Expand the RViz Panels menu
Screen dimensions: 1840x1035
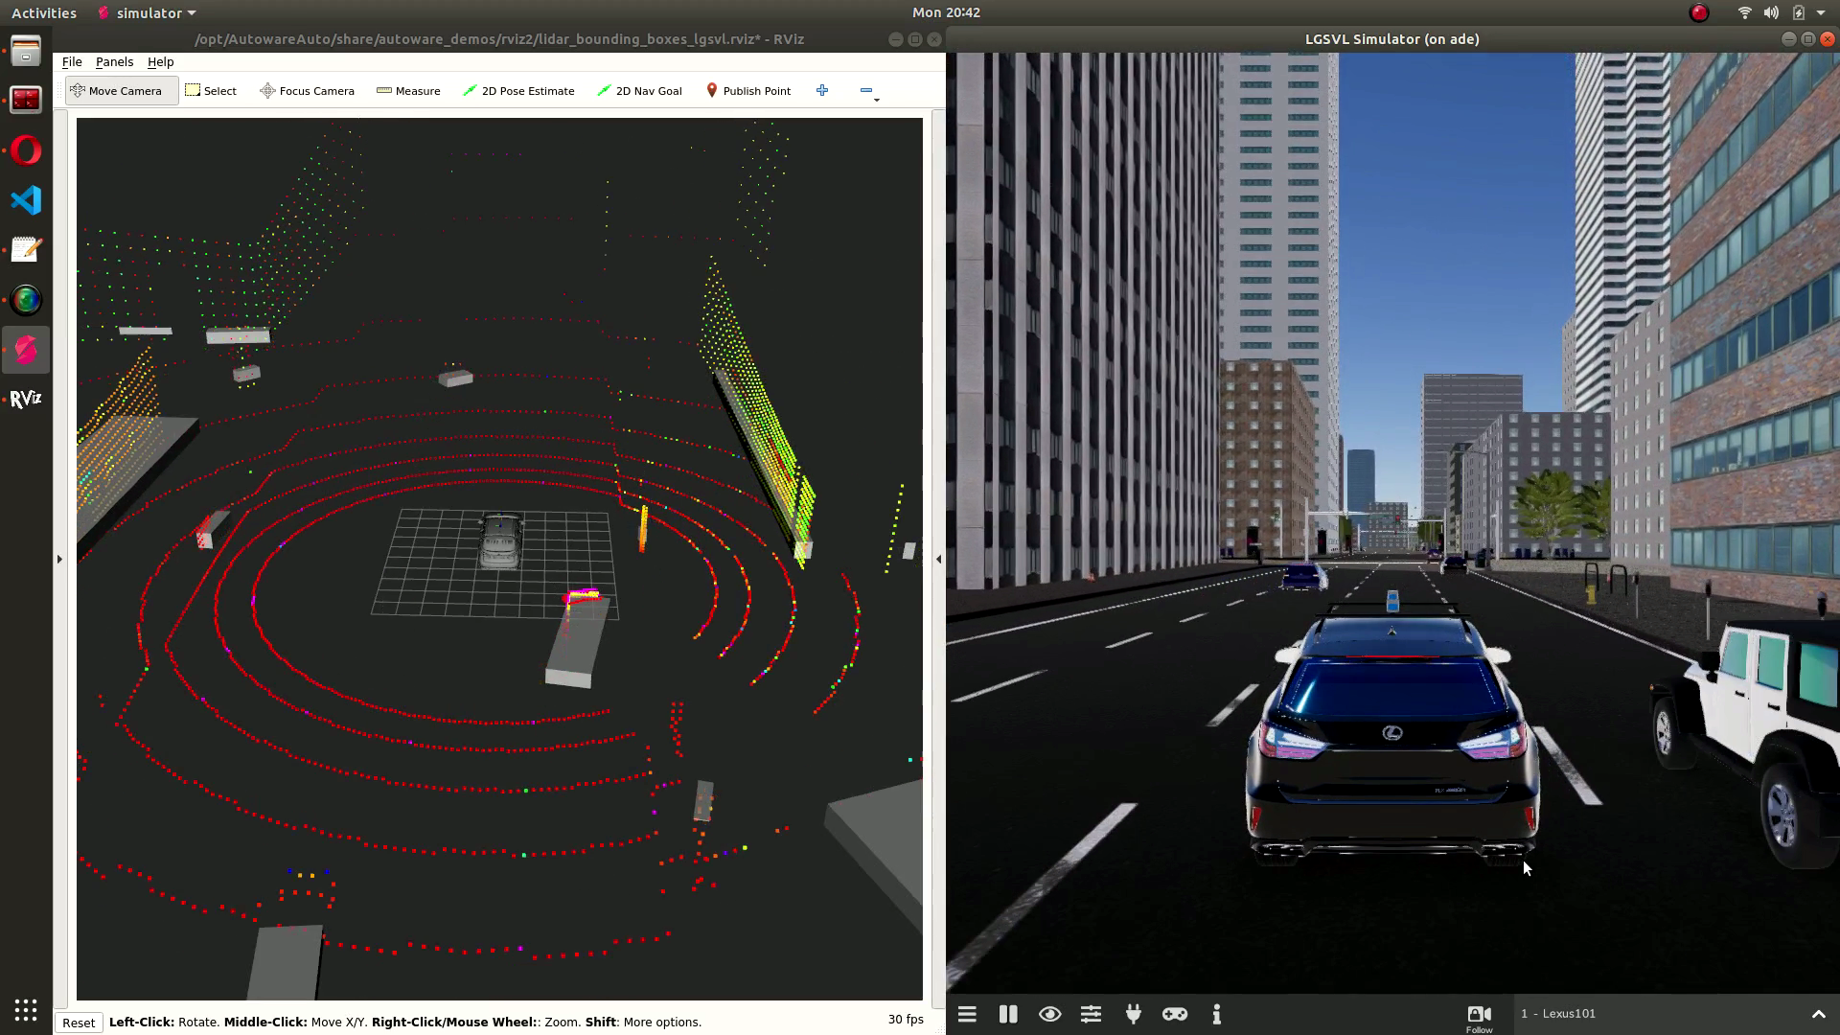coord(114,60)
